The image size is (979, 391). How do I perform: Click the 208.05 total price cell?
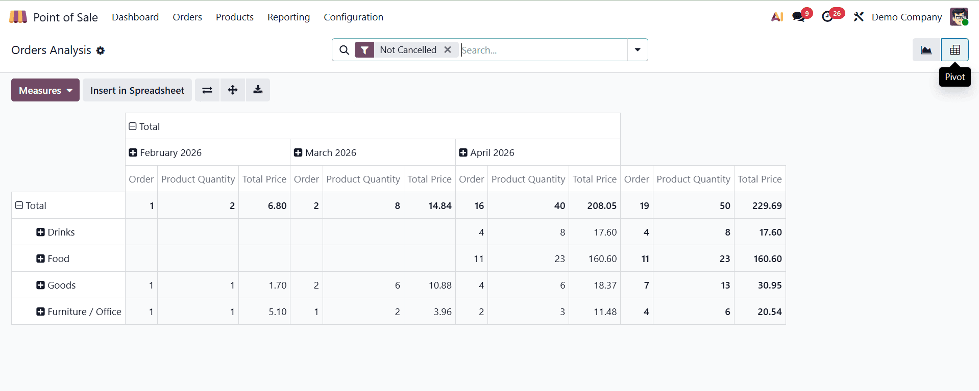coord(595,205)
